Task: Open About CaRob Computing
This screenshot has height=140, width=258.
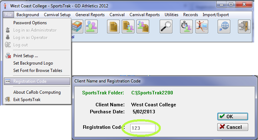Action: click(x=37, y=92)
